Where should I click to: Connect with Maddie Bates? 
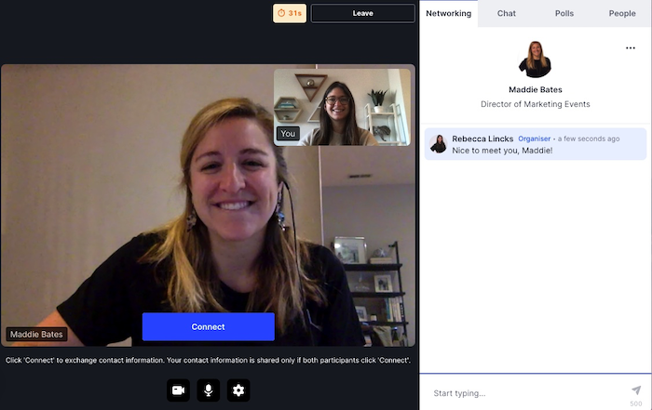tap(209, 326)
